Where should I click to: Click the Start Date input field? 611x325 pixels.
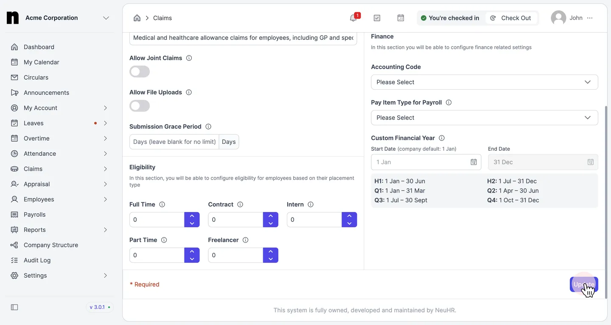tap(426, 162)
